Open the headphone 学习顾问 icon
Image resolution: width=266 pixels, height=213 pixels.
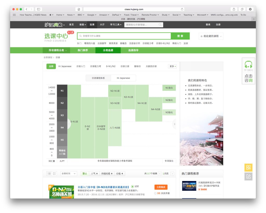click(x=248, y=65)
